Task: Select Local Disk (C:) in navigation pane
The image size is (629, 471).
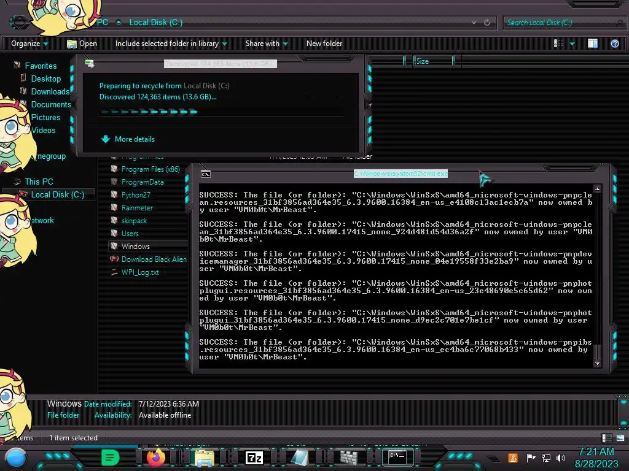Action: 57,194
